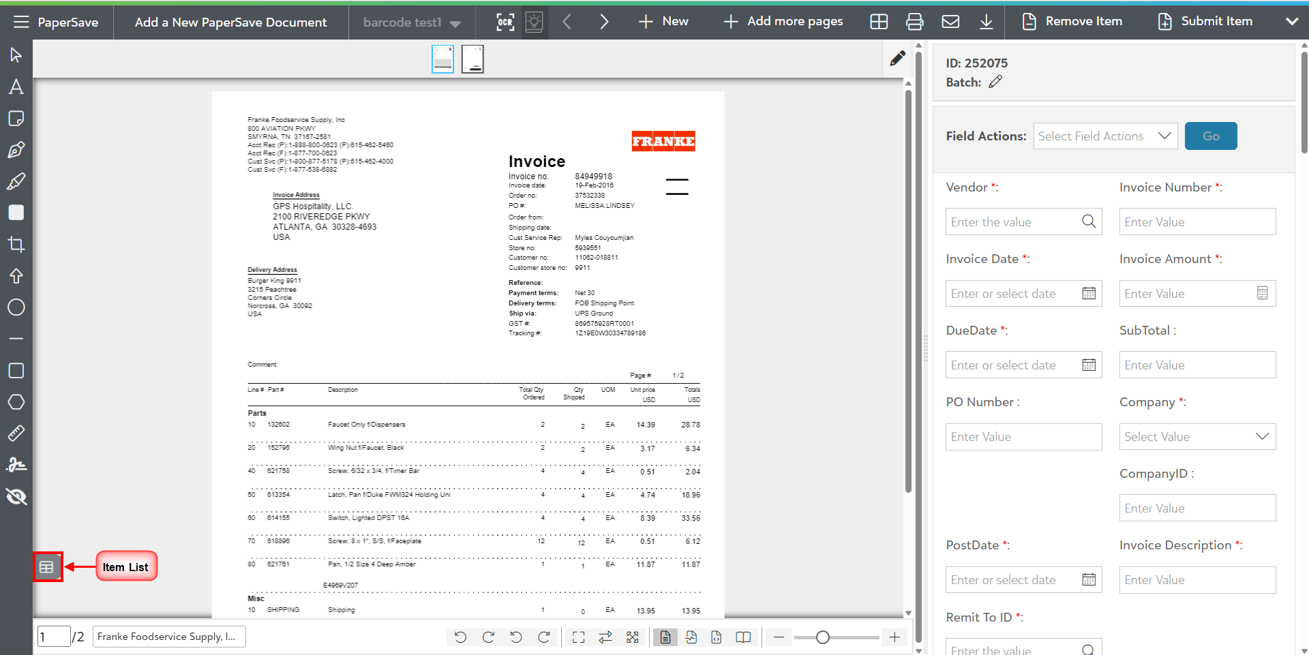Open the PaperSave hamburger menu
1309x655 pixels.
pos(21,22)
